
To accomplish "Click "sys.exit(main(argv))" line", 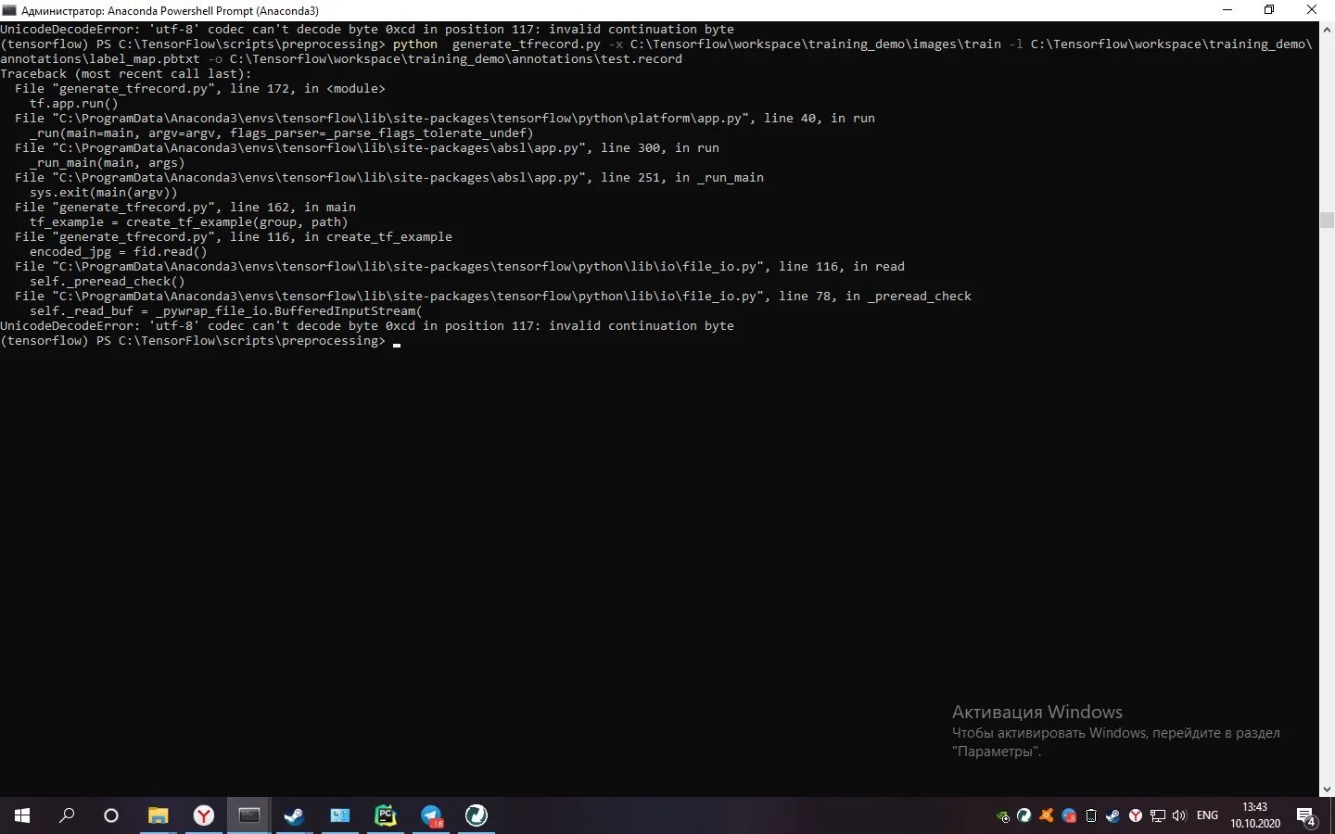I will point(104,192).
